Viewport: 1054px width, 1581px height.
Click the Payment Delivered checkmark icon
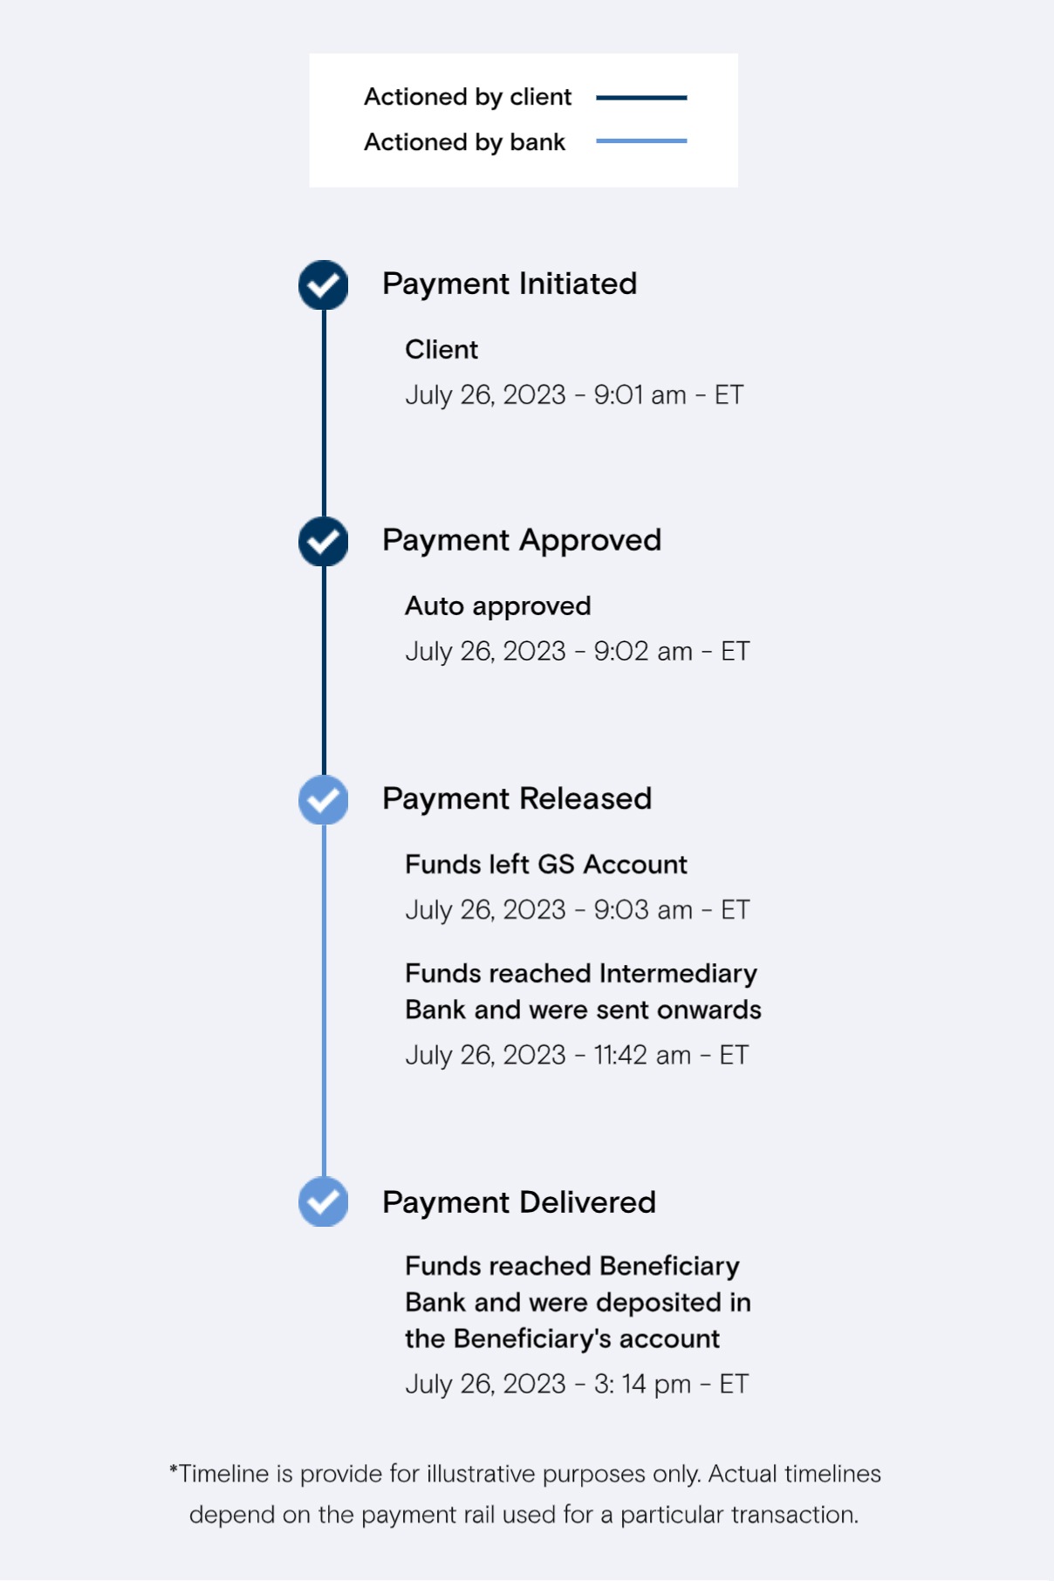(323, 1201)
